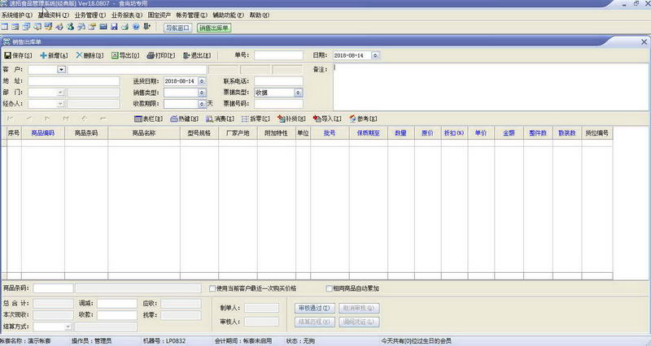The height and width of the screenshot is (346, 651).
Task: Open the 日期 date picker dropdown
Action: click(375, 55)
